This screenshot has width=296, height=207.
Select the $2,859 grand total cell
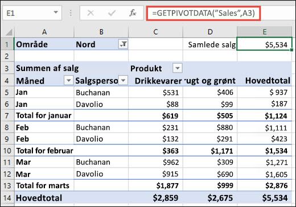click(x=155, y=198)
